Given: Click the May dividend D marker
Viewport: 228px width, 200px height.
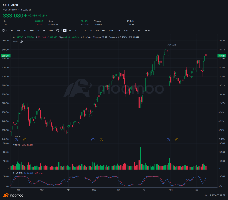Looking at the screenshot, I should [x=101, y=139].
